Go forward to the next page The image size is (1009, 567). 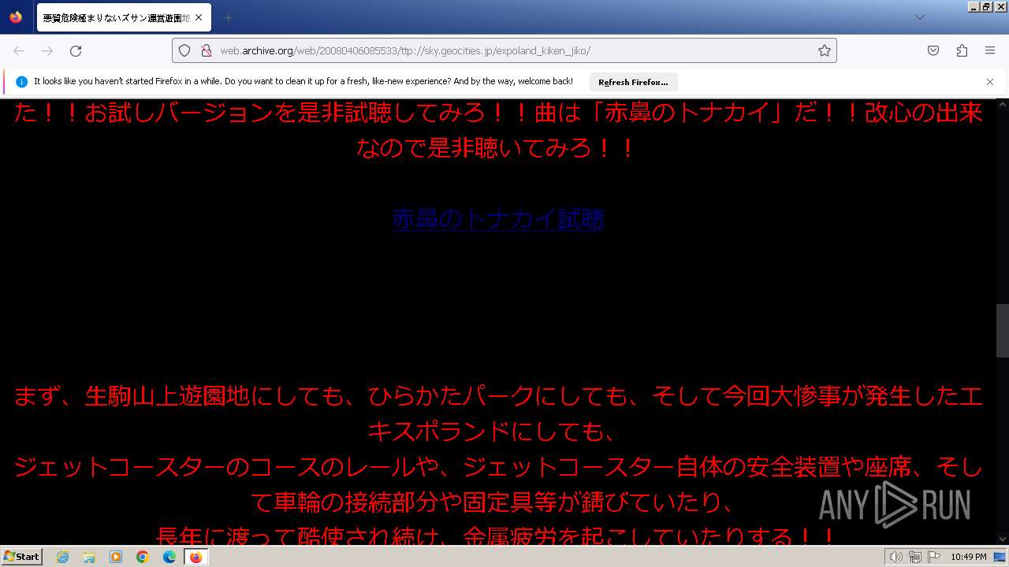[x=47, y=50]
